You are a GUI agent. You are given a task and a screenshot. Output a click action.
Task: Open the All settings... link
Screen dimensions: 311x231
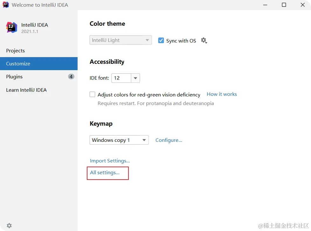(x=105, y=173)
